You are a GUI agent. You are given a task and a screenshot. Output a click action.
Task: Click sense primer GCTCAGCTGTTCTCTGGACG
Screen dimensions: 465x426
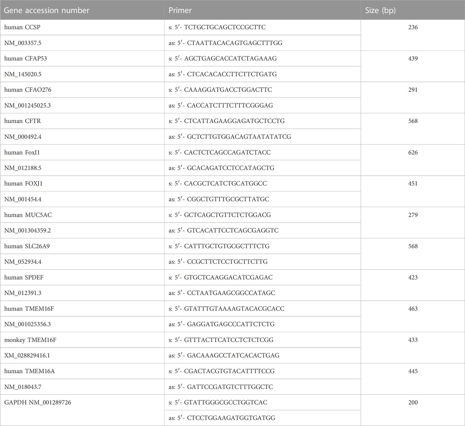[x=227, y=215]
